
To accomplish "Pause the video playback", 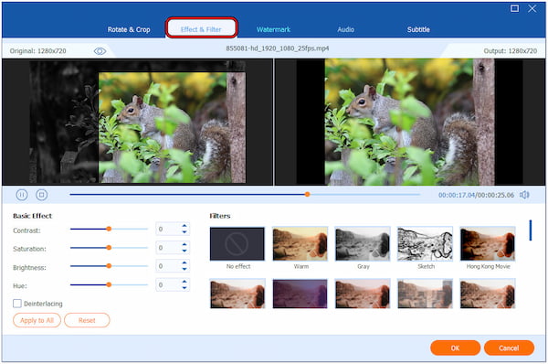I will [x=22, y=195].
